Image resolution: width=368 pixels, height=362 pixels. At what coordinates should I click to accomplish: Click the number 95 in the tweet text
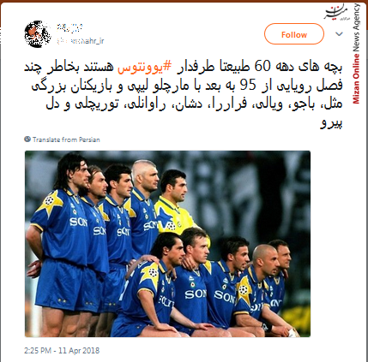coord(248,86)
